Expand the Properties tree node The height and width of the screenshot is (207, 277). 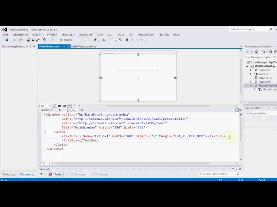click(251, 70)
